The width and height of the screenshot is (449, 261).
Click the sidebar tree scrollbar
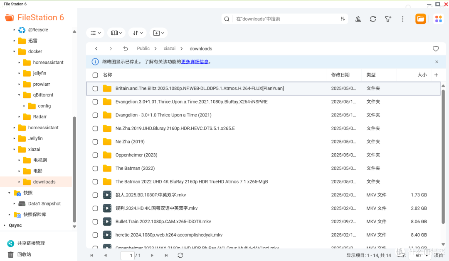coord(74,169)
